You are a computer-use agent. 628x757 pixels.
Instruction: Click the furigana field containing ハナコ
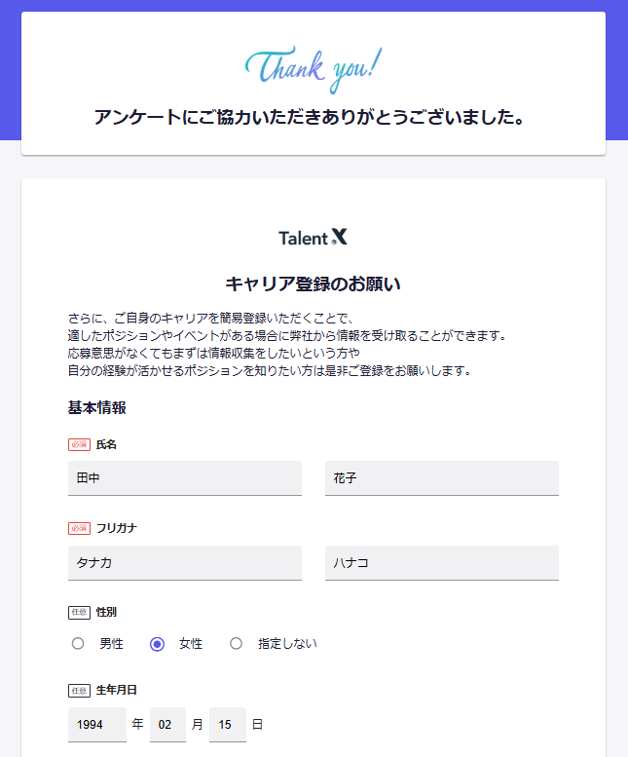click(441, 563)
